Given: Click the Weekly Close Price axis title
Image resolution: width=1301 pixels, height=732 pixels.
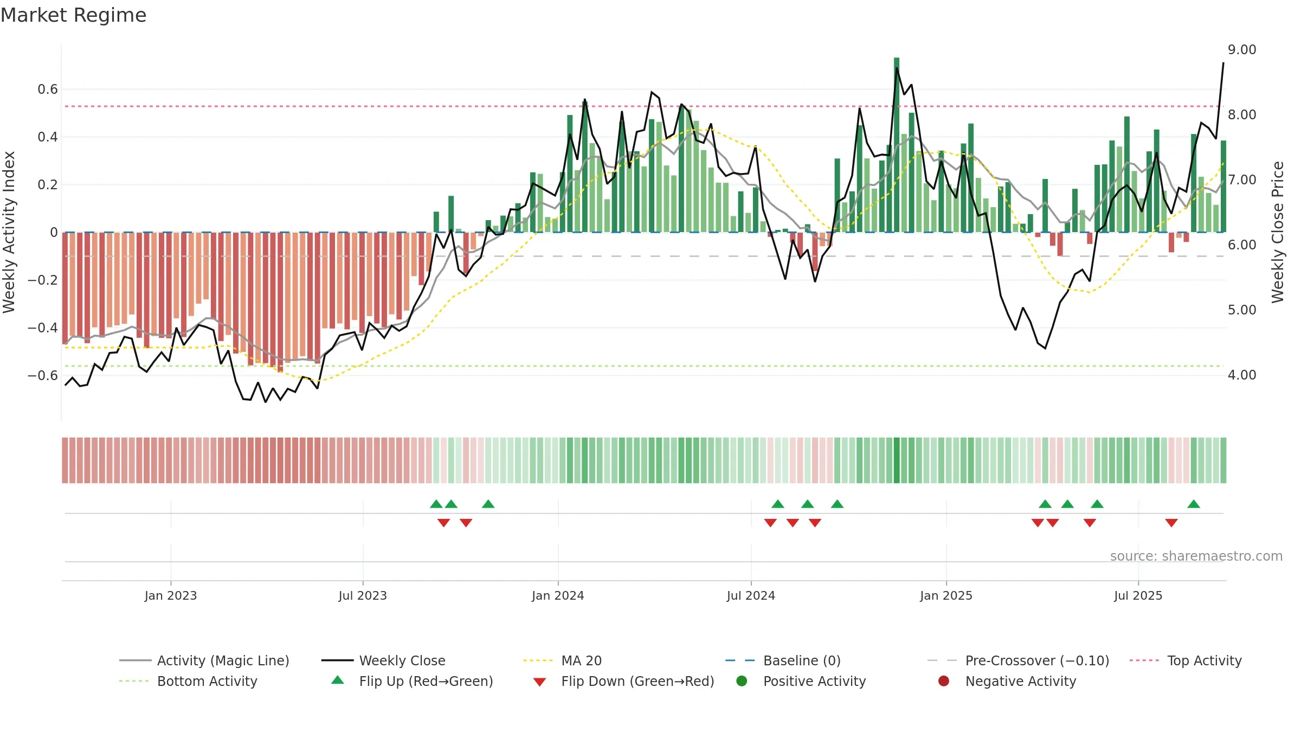Looking at the screenshot, I should coord(1278,232).
